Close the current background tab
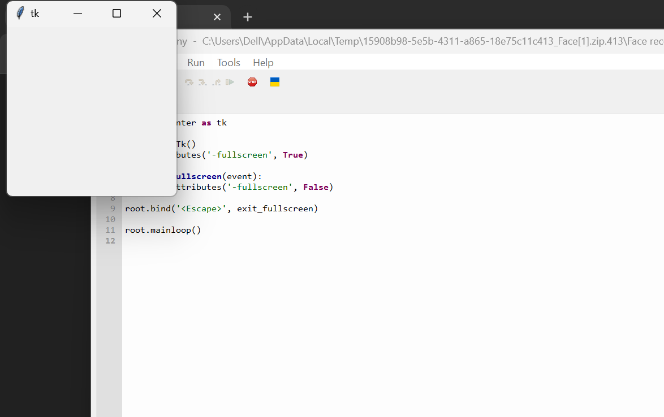 tap(217, 17)
